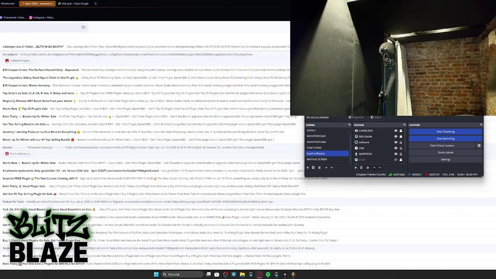Screen dimensions: 496x279
Task: Click Start Virtual Camera button
Action: [x=442, y=146]
